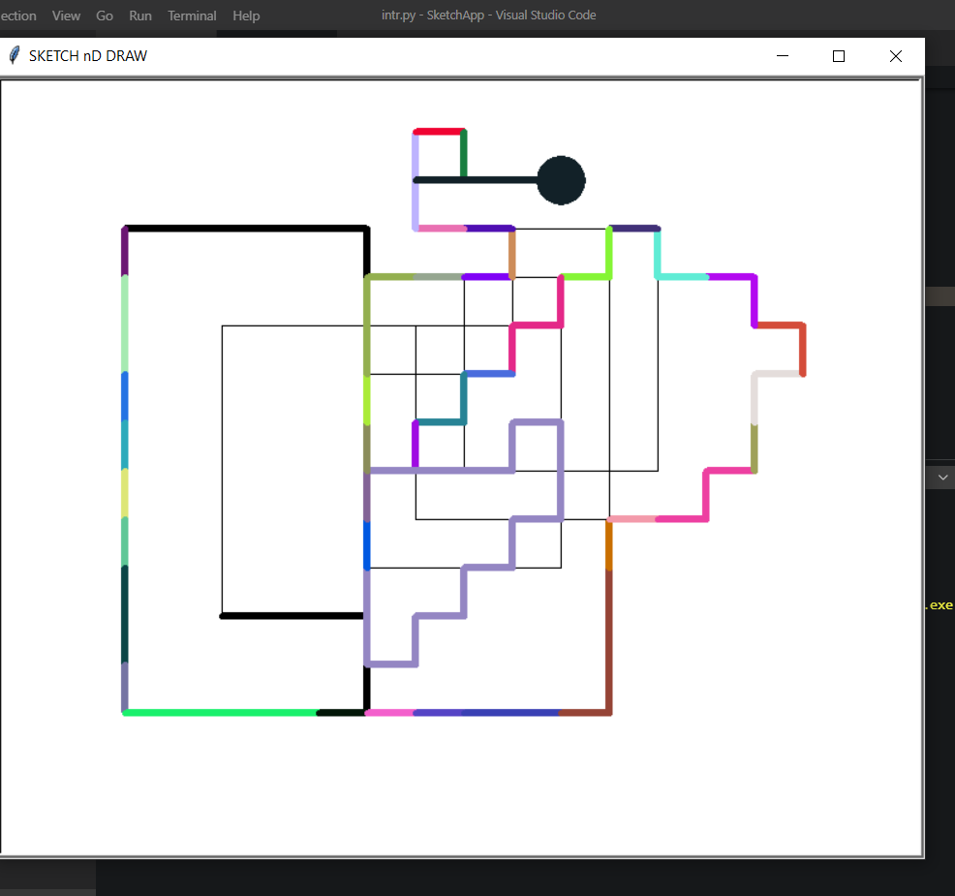The width and height of the screenshot is (955, 896).
Task: Minimize the SKETCH nD DRAW window
Action: click(783, 56)
